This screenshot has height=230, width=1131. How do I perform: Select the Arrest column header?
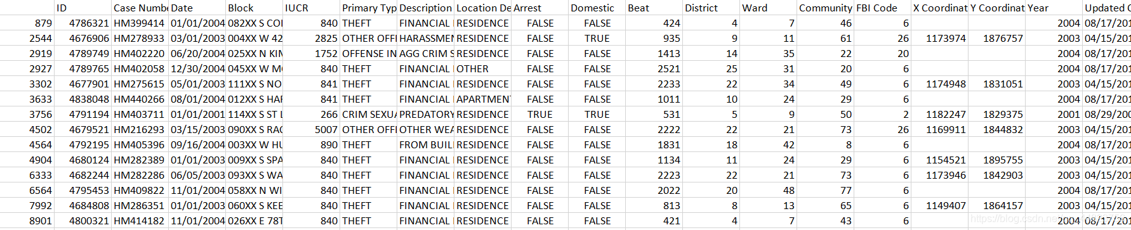point(540,8)
